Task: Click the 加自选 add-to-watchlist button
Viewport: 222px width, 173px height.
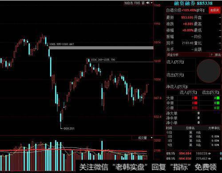Action: coord(128,3)
